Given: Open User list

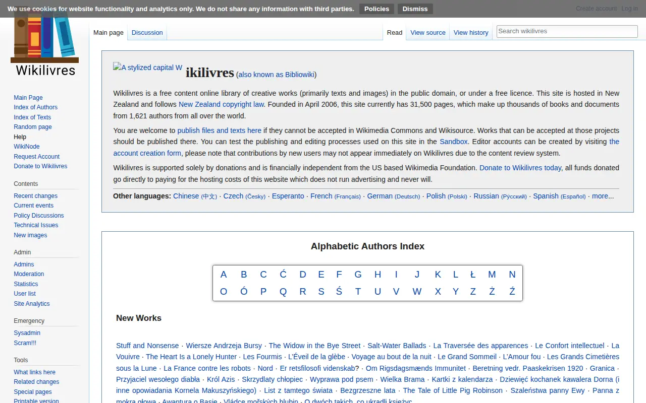Looking at the screenshot, I should pos(25,294).
